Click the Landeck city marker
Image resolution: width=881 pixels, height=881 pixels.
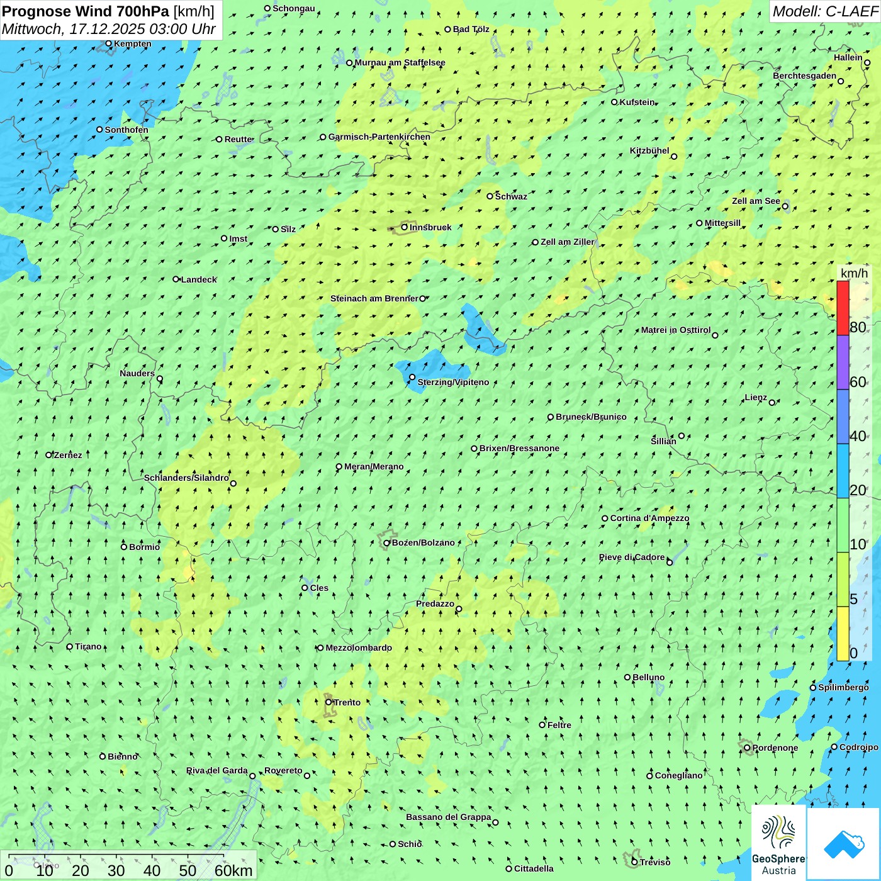click(x=176, y=279)
